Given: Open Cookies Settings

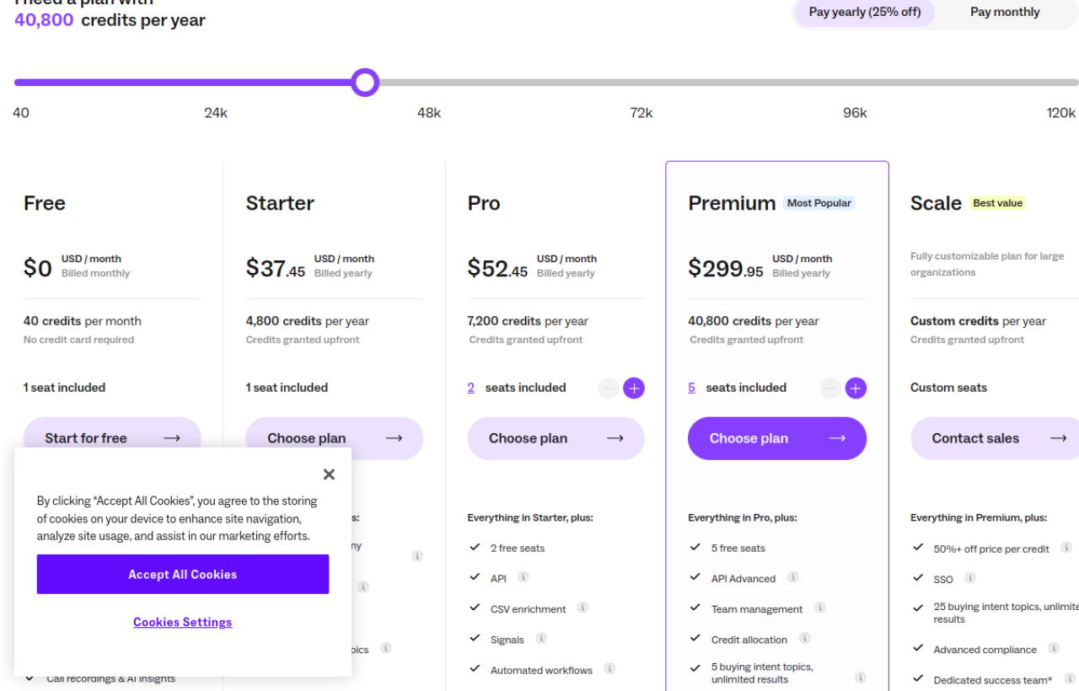Looking at the screenshot, I should tap(182, 622).
